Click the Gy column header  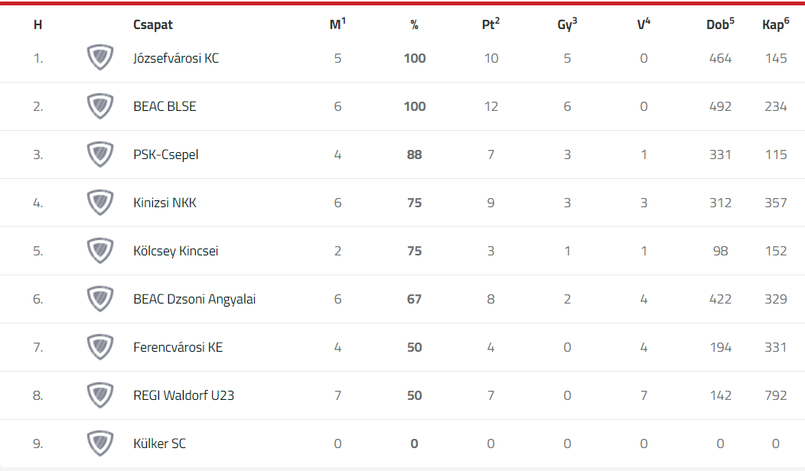point(567,24)
